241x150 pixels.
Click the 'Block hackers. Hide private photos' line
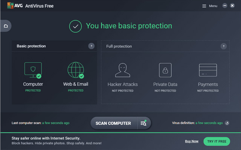click(56, 143)
